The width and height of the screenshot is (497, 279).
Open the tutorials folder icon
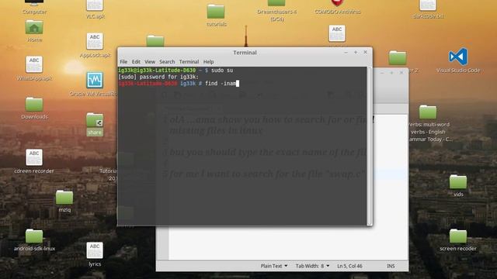pos(216,12)
